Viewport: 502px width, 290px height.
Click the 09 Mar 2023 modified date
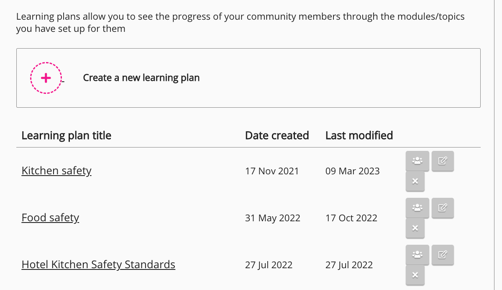353,171
